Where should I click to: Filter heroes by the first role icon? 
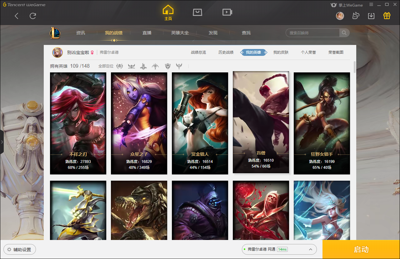point(120,66)
